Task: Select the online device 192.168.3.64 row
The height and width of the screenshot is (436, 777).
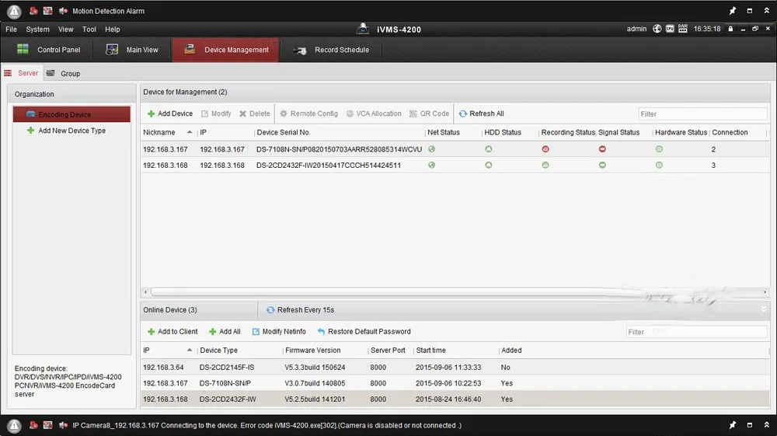Action: [455, 367]
